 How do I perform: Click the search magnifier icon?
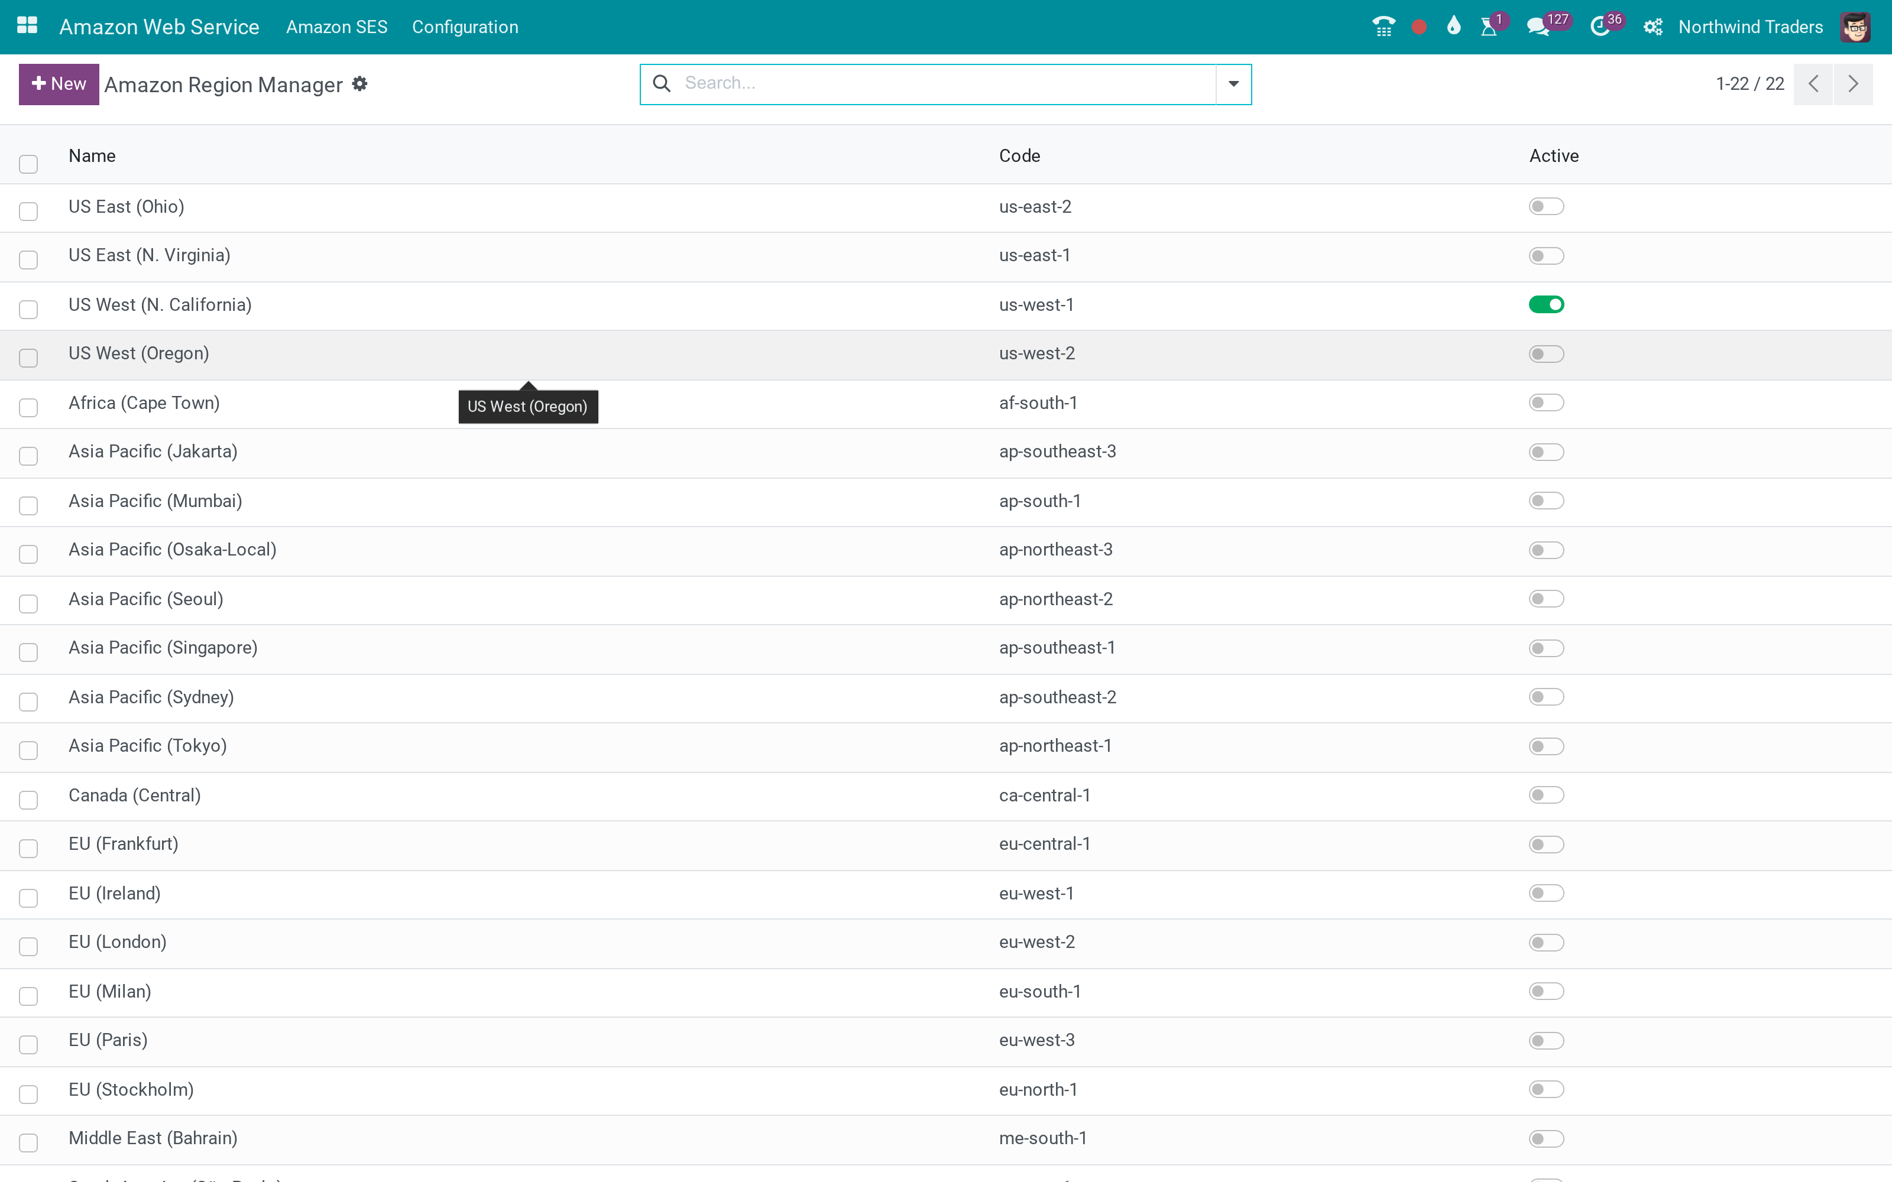pyautogui.click(x=662, y=83)
